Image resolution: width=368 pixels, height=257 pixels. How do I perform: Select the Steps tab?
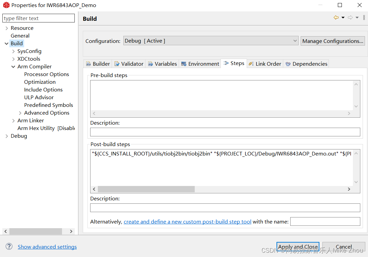234,63
